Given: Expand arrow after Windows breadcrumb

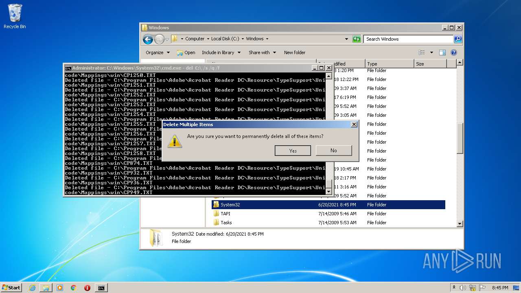Looking at the screenshot, I should (267, 39).
